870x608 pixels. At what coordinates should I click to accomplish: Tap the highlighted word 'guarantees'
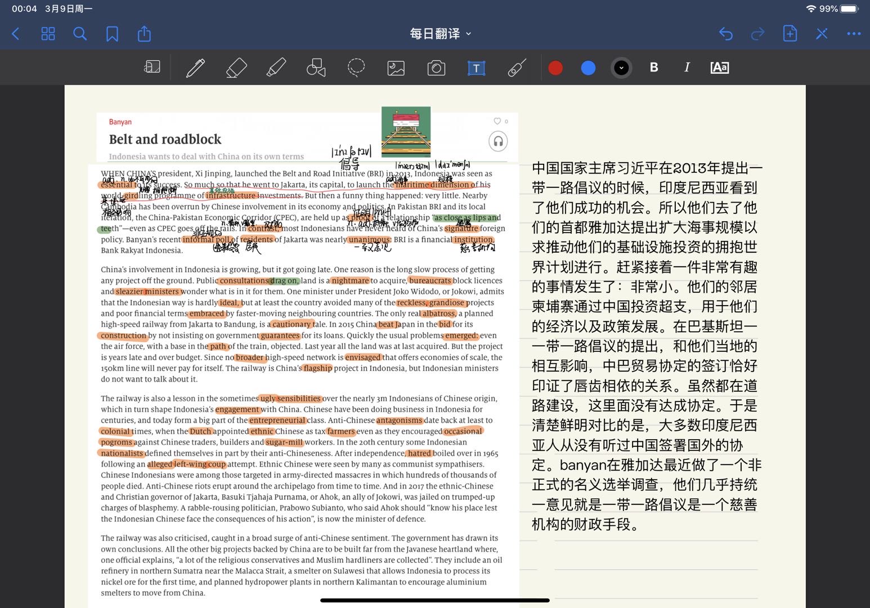pyautogui.click(x=280, y=336)
